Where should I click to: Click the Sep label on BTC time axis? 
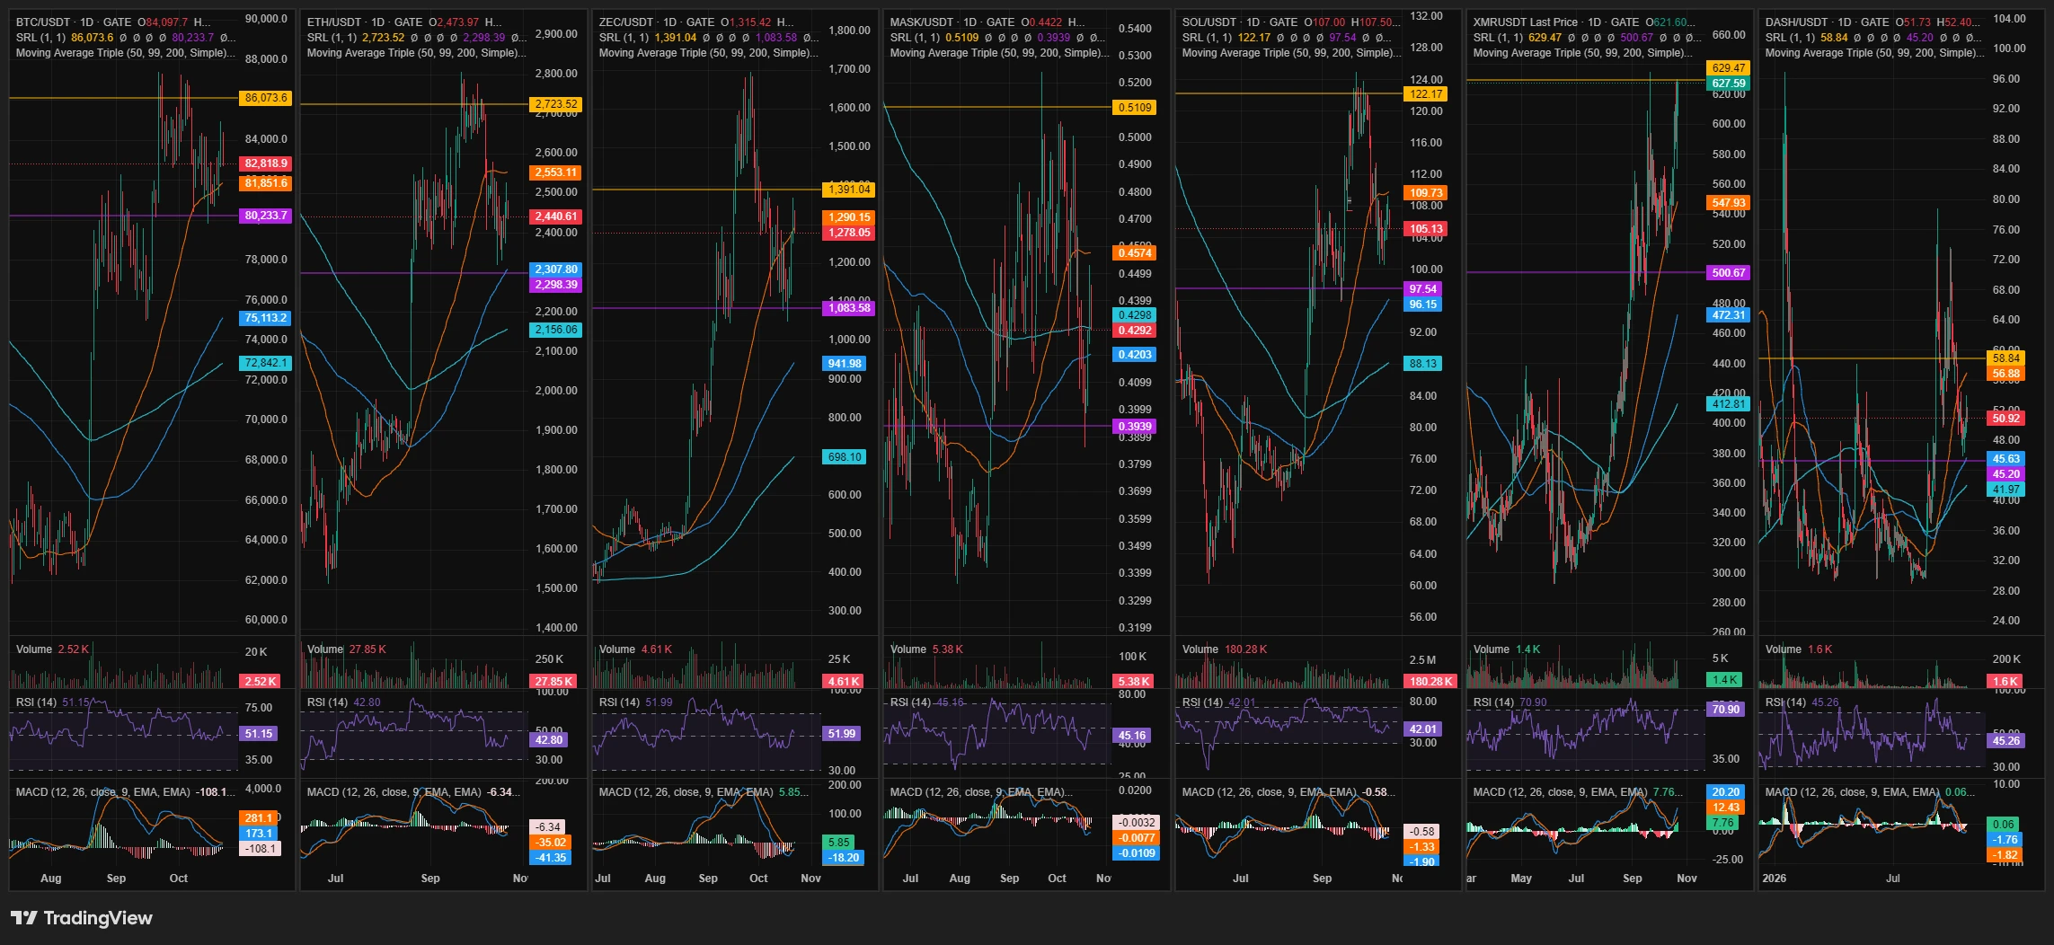116,879
